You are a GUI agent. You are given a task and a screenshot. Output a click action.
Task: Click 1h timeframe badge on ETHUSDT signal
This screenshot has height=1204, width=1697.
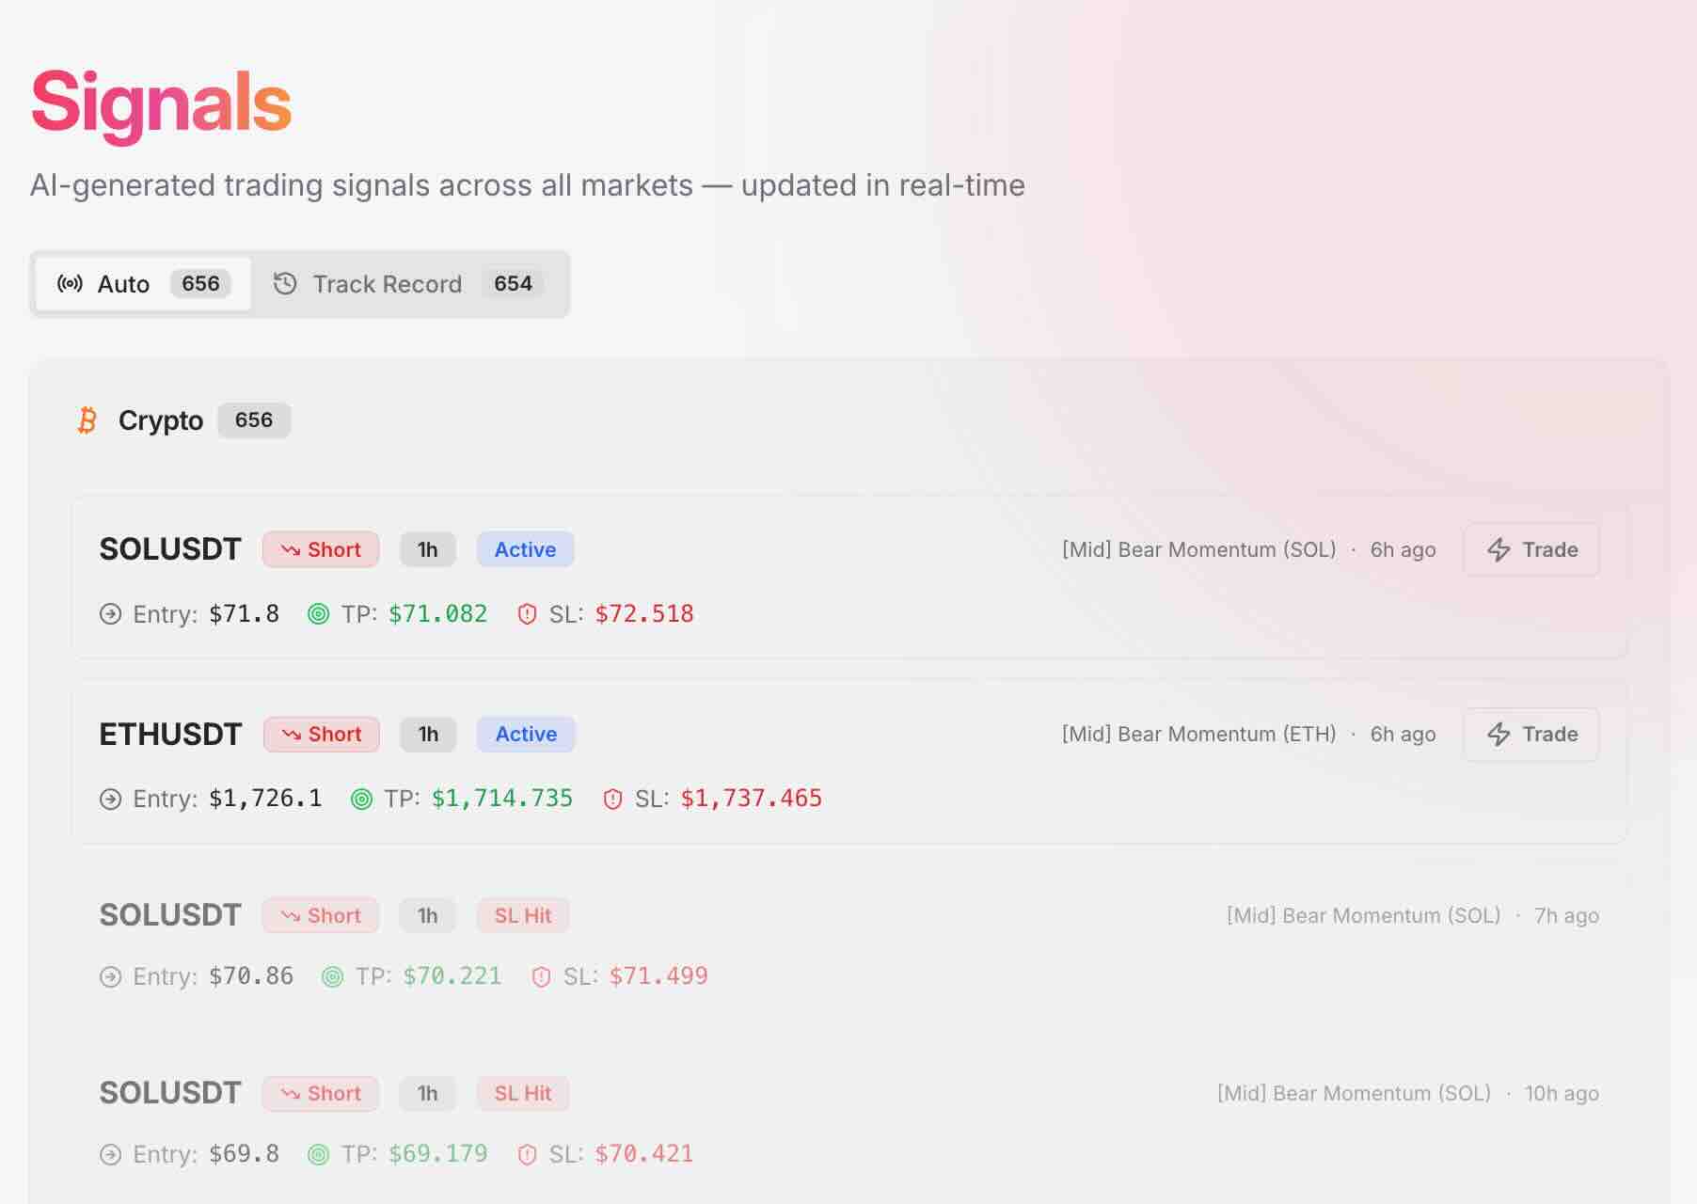click(428, 735)
